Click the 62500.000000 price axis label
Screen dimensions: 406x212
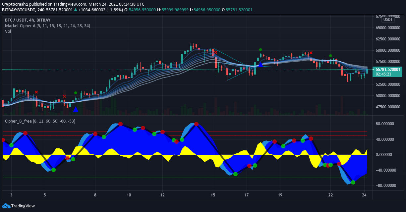point(388,39)
